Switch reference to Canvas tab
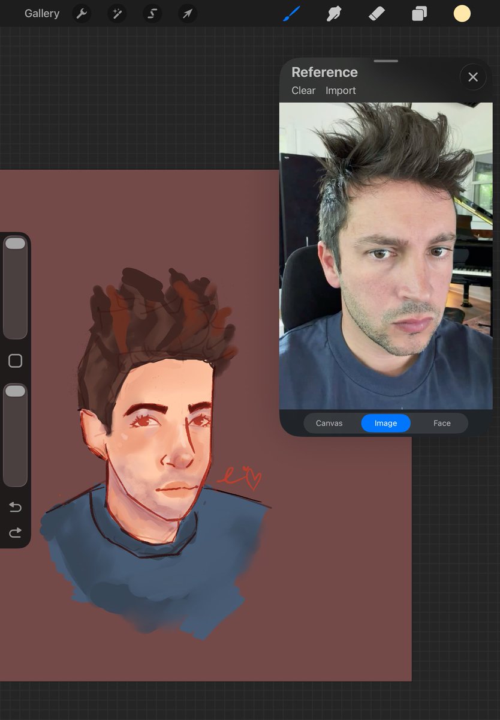 pos(329,423)
